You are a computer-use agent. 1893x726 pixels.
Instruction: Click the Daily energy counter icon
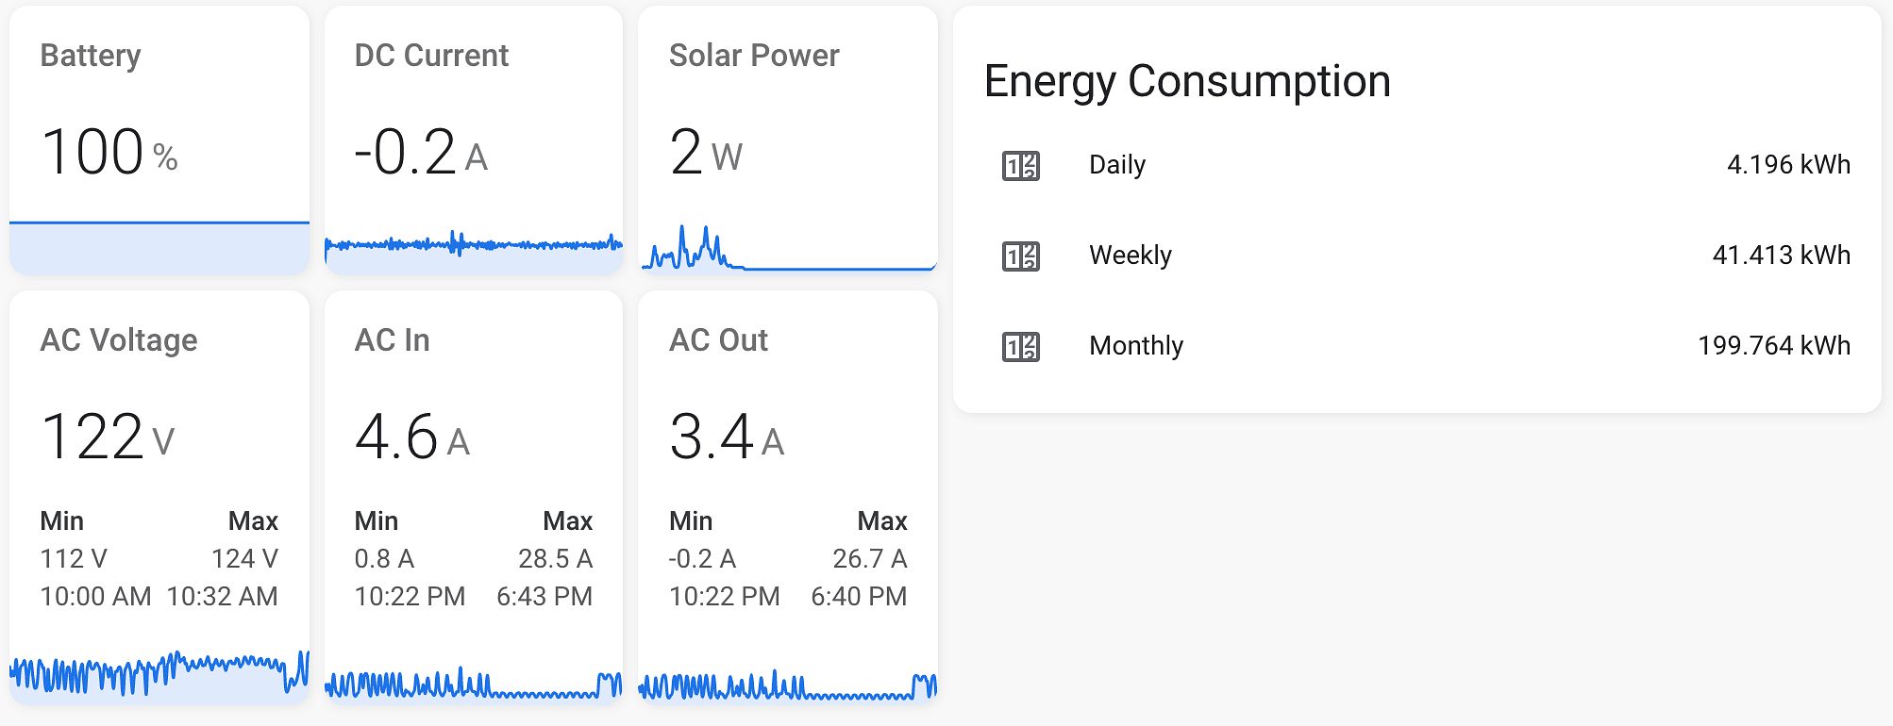click(x=1020, y=165)
